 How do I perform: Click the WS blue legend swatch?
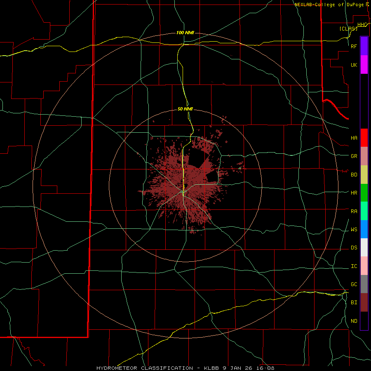[364, 229]
